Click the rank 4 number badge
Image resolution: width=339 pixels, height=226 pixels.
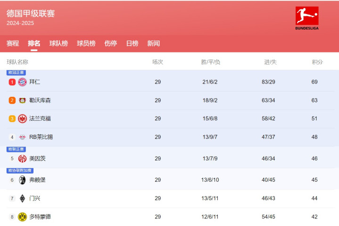click(12, 137)
